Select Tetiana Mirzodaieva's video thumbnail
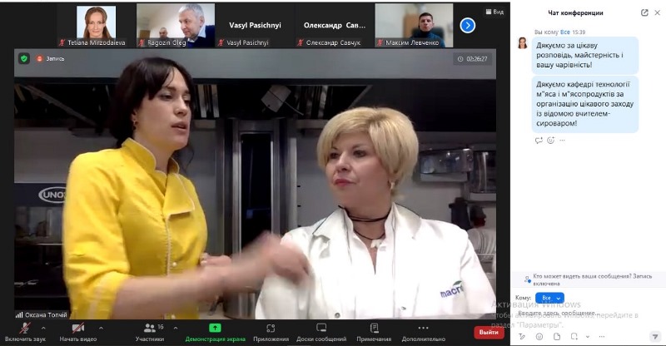Viewport: 666px width, 346px height. 96,25
